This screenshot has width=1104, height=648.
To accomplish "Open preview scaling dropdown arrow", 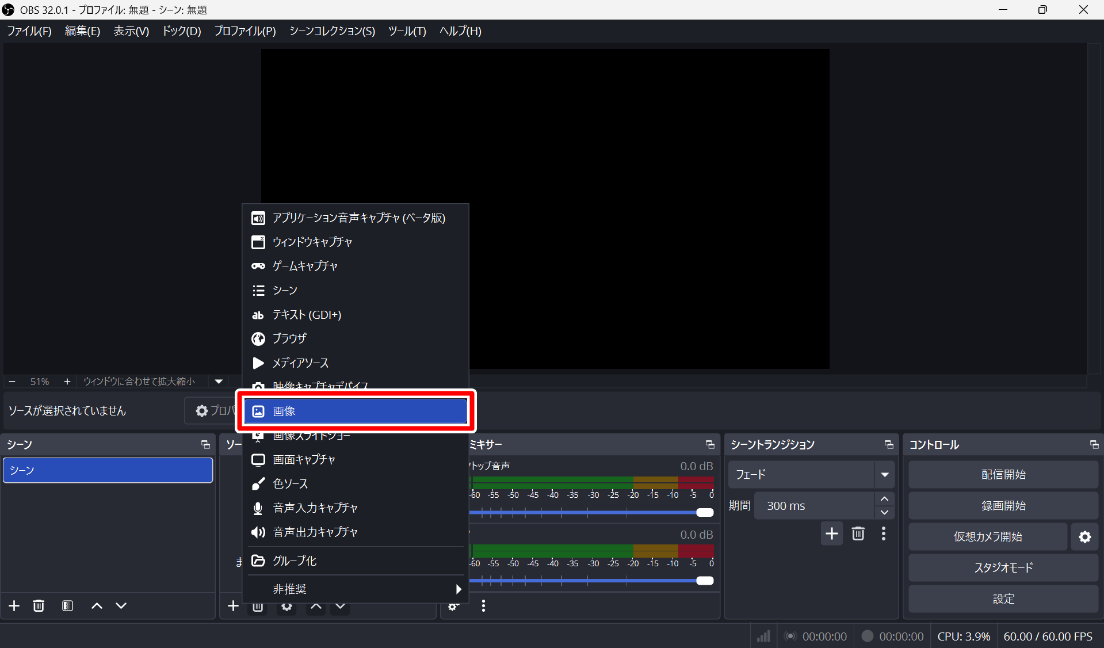I will click(219, 381).
